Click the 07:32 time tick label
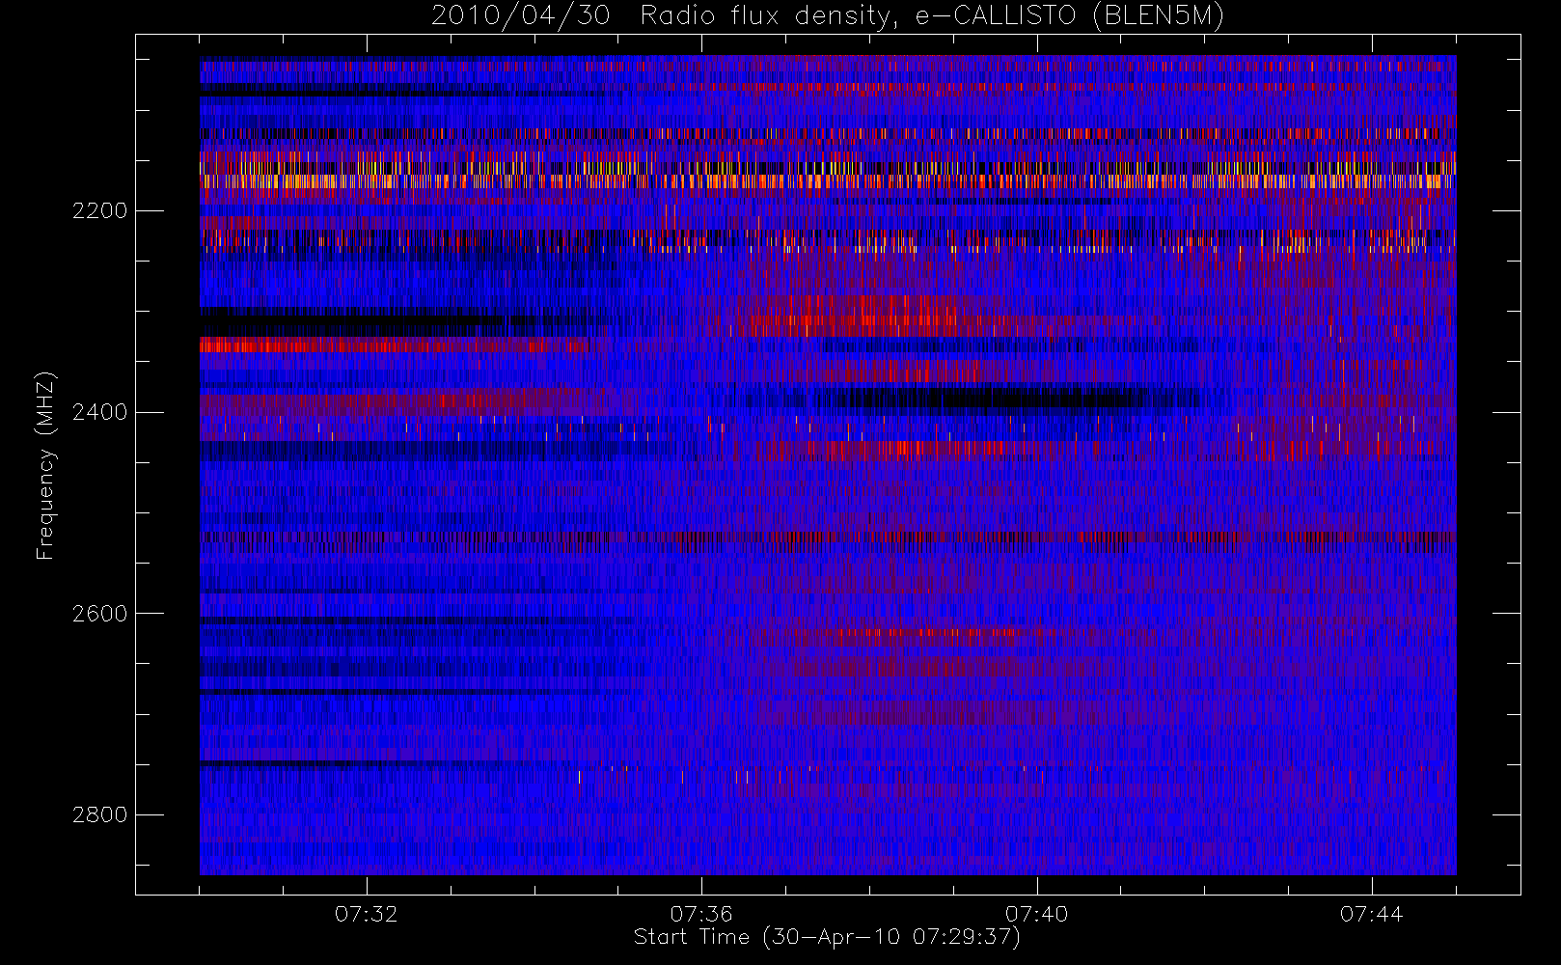This screenshot has height=965, width=1561. pyautogui.click(x=366, y=913)
